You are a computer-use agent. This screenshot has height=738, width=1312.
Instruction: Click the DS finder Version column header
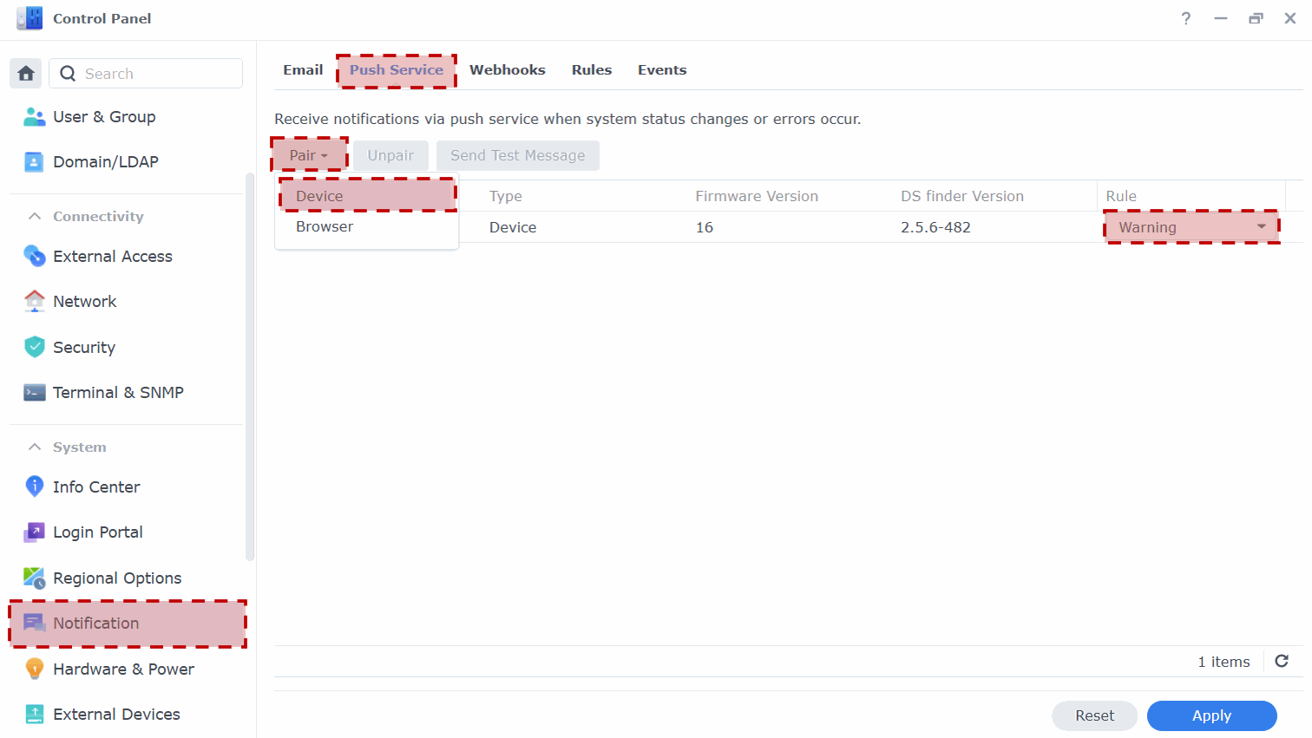[x=962, y=196]
